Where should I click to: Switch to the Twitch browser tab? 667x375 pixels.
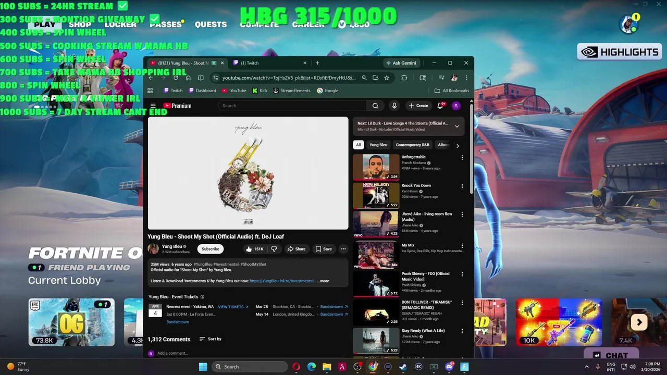270,63
